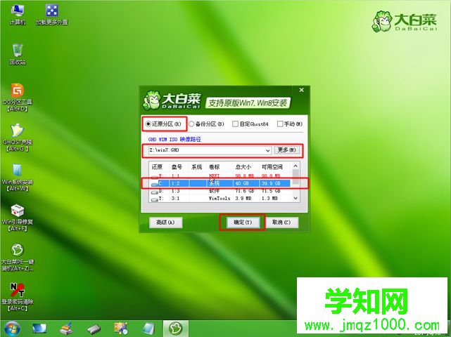Screen dimensions: 451x337
Task: Launch Win系统安装 desktop icon
Action: (18, 178)
